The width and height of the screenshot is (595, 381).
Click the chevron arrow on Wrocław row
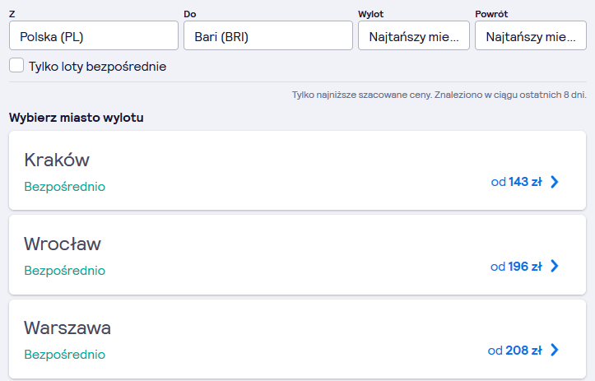pyautogui.click(x=555, y=266)
